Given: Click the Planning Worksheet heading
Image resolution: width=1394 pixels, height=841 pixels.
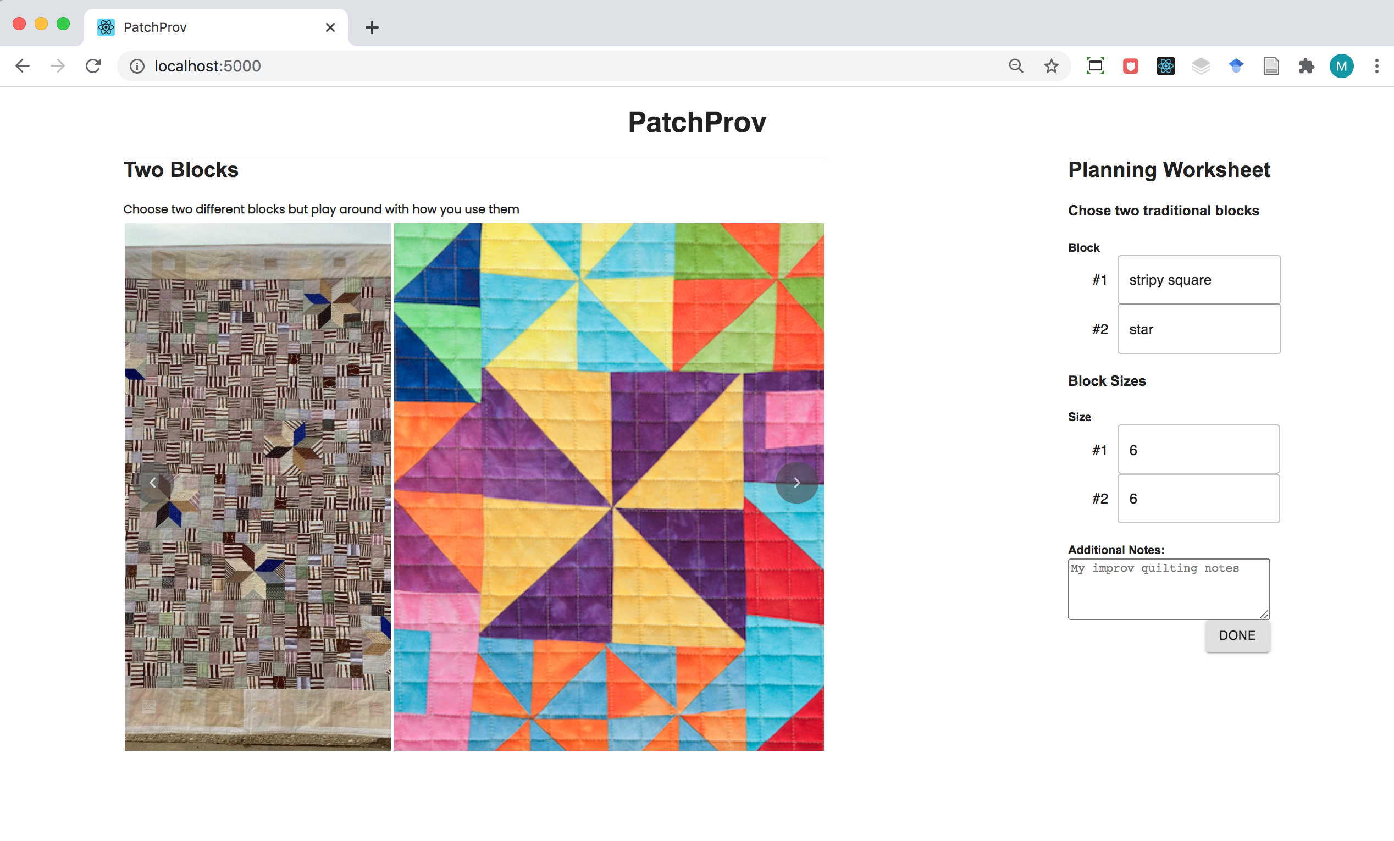Looking at the screenshot, I should tap(1169, 170).
